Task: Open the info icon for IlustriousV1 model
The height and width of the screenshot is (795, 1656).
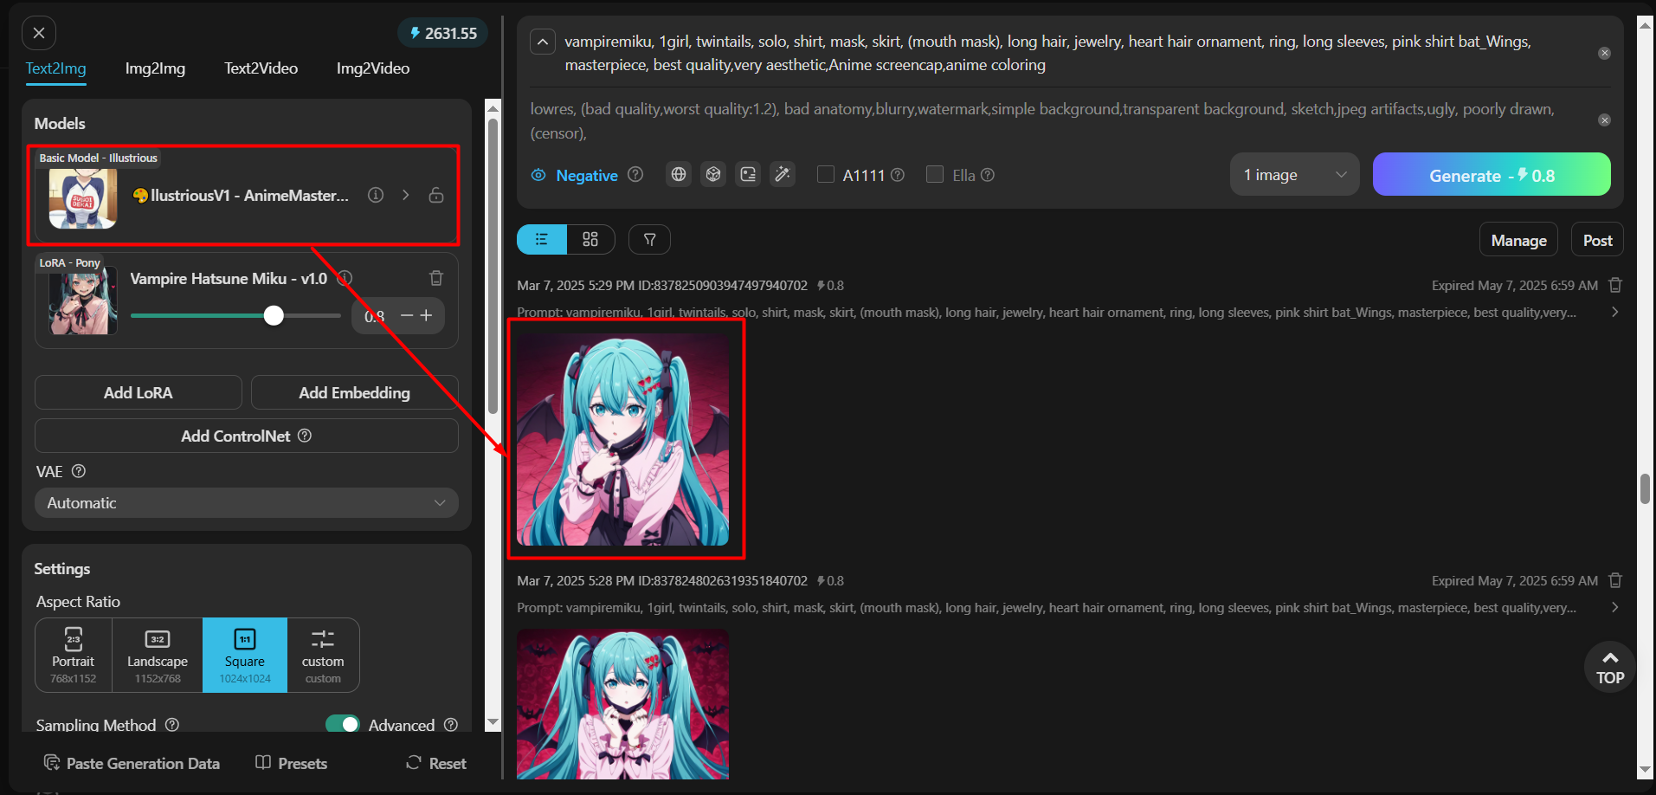Action: 376,195
